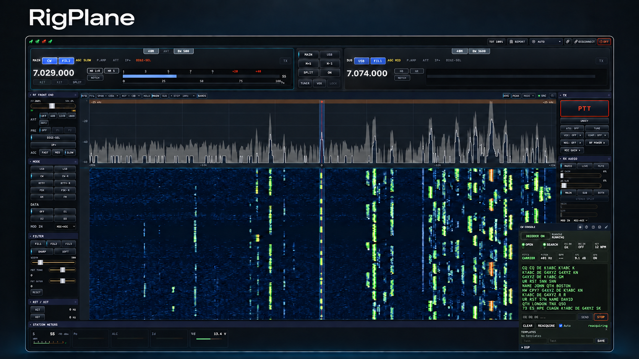Open the SPAN ±25k dropdown
Screen dimensions: 639x359
(107, 96)
